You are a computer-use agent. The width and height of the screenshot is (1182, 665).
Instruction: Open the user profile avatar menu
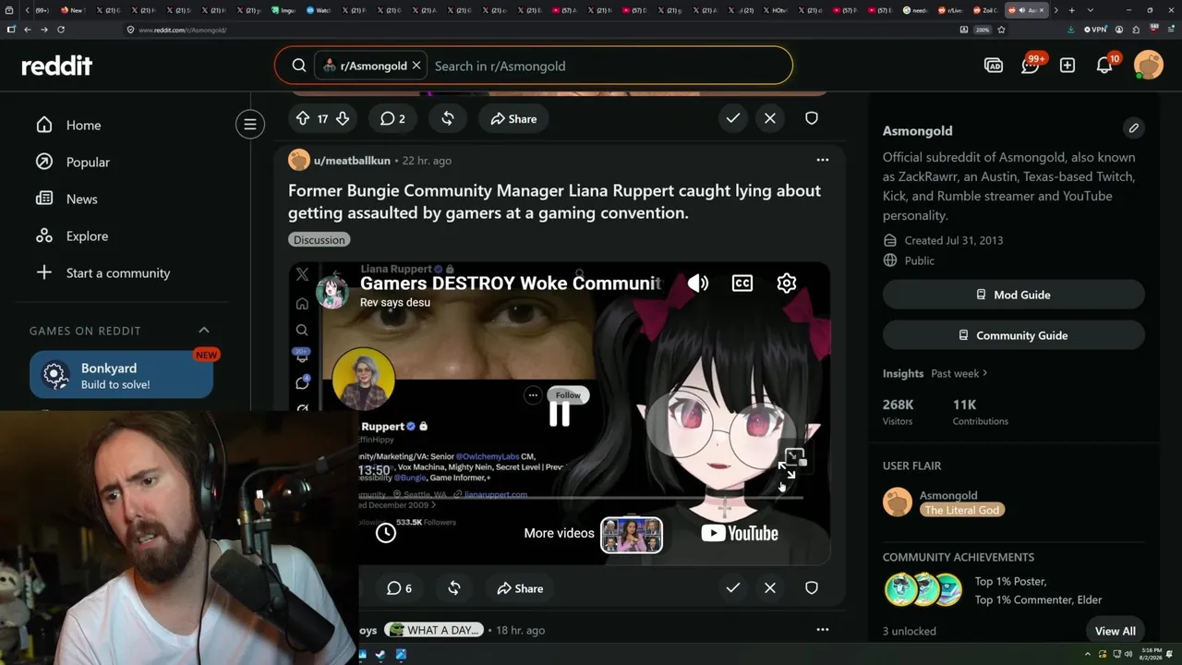[1148, 66]
